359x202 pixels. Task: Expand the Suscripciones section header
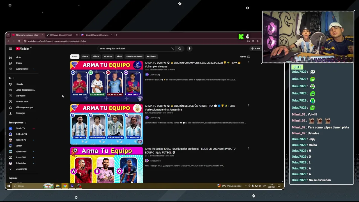[x=17, y=123]
